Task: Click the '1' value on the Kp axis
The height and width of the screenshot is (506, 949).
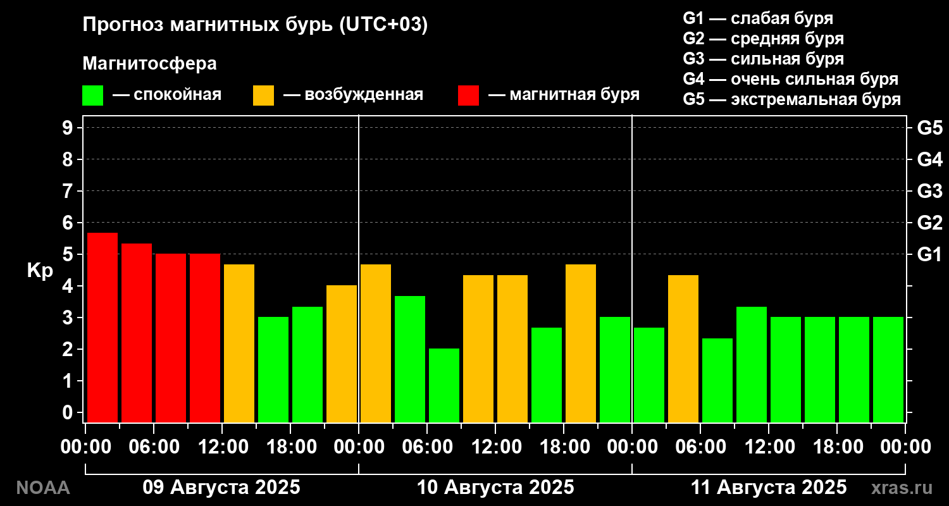Action: pyautogui.click(x=69, y=381)
